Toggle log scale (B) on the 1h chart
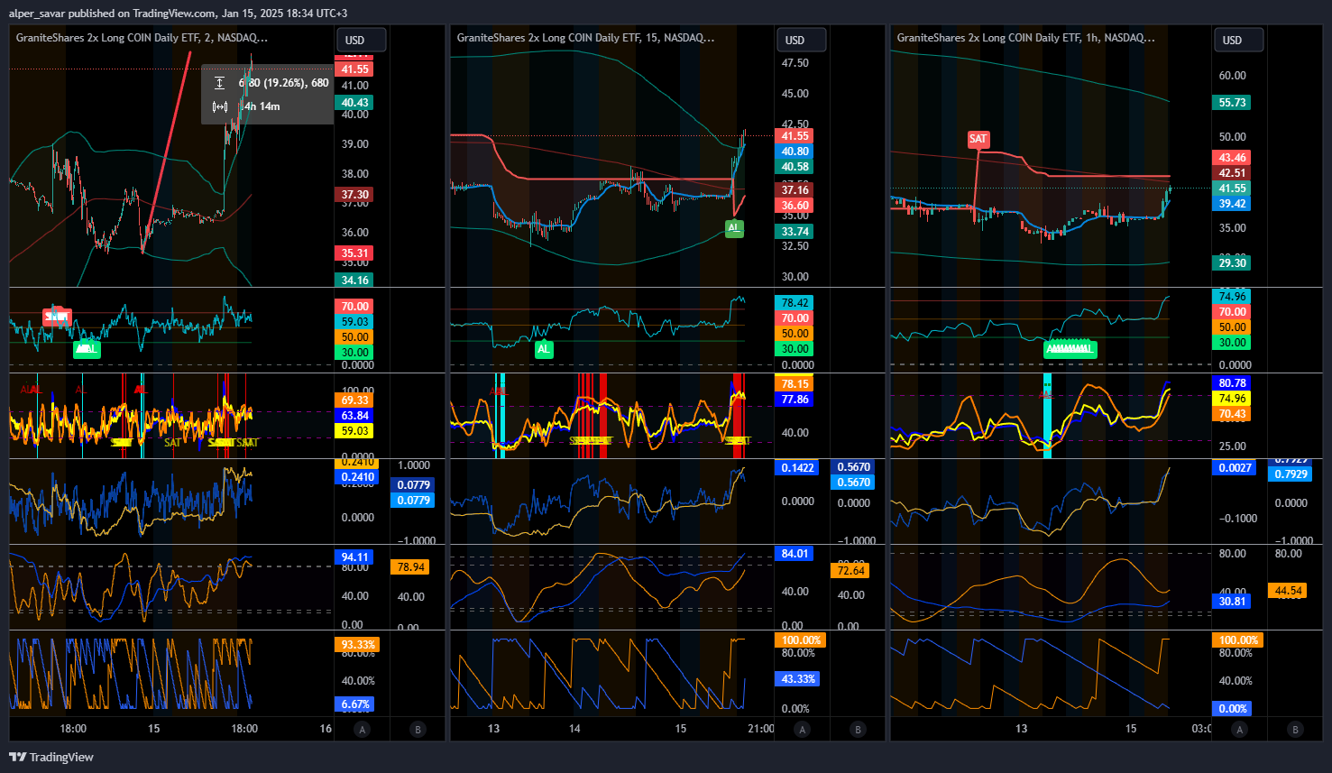The width and height of the screenshot is (1332, 773). point(1295,730)
